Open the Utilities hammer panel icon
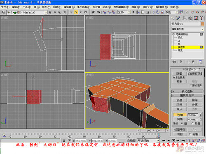 201,18
